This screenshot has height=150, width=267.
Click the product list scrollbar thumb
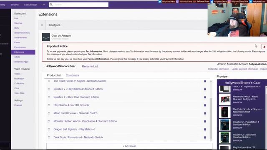211,118
